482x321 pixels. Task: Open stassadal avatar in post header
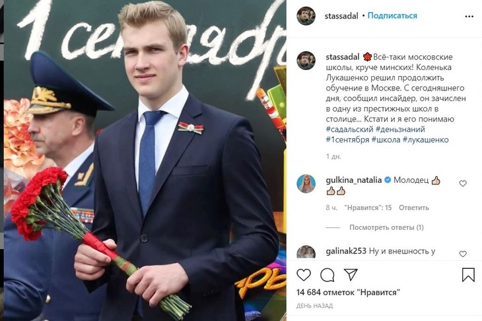coord(306,15)
